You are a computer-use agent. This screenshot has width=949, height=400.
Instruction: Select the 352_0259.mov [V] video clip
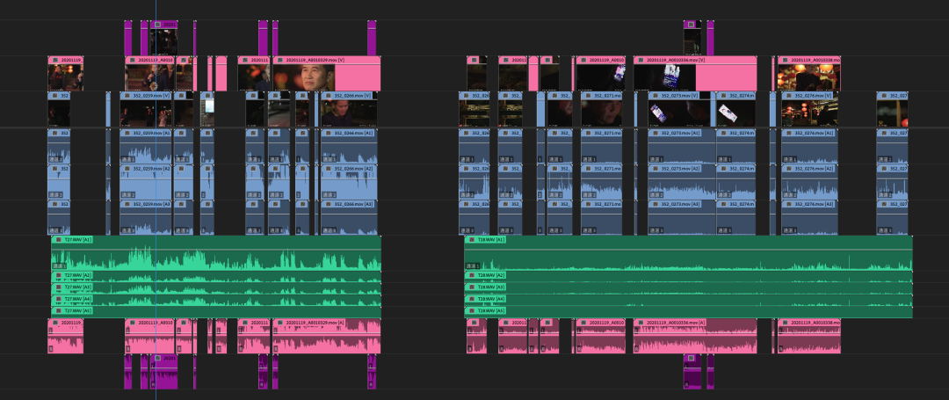[145, 113]
